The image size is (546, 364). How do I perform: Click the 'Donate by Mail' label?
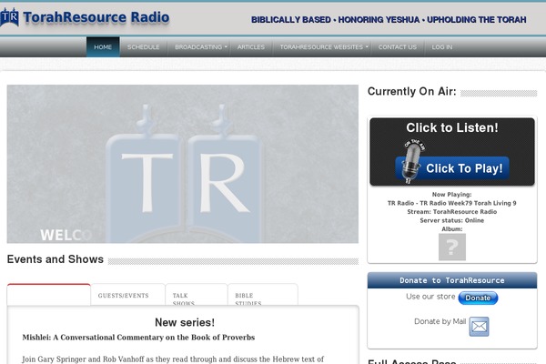point(440,321)
